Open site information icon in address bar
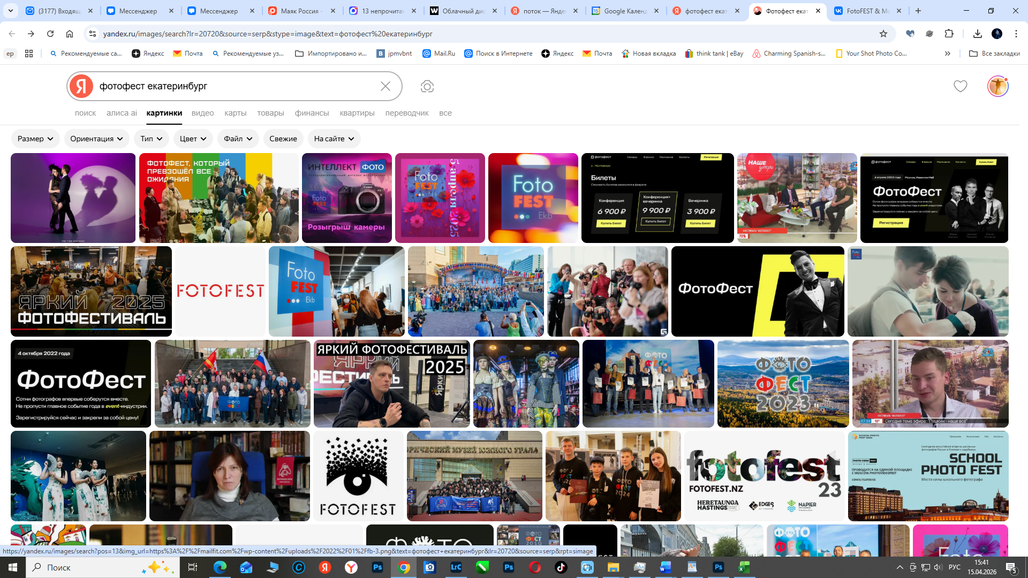The height and width of the screenshot is (578, 1028). click(93, 34)
